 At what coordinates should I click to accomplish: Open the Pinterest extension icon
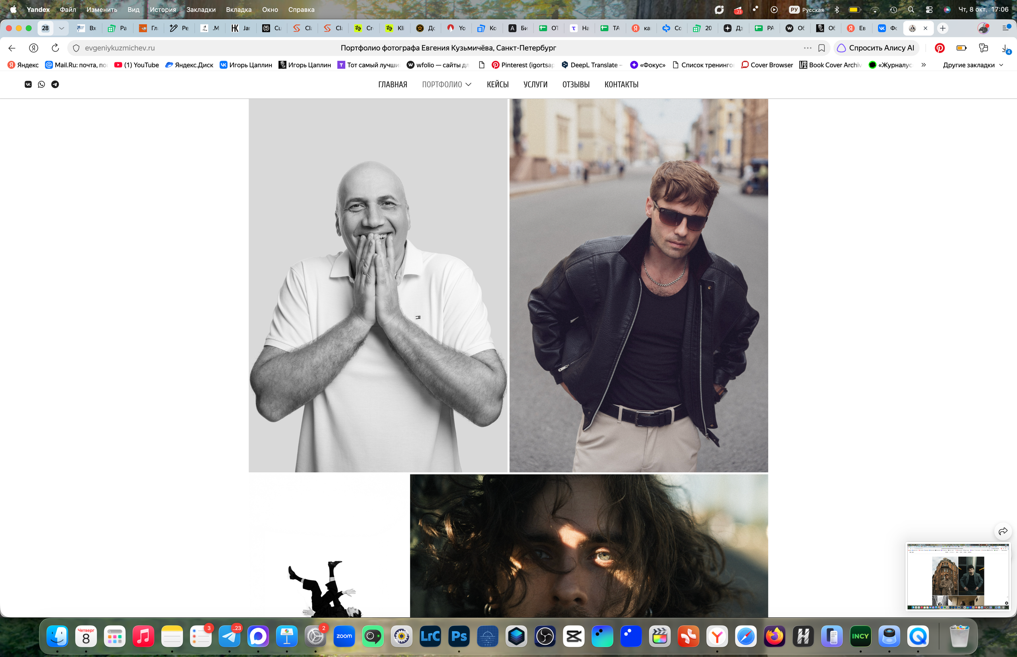pos(940,48)
